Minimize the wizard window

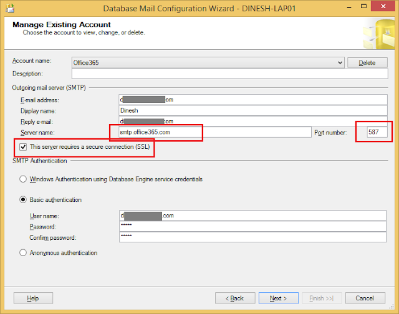click(349, 6)
